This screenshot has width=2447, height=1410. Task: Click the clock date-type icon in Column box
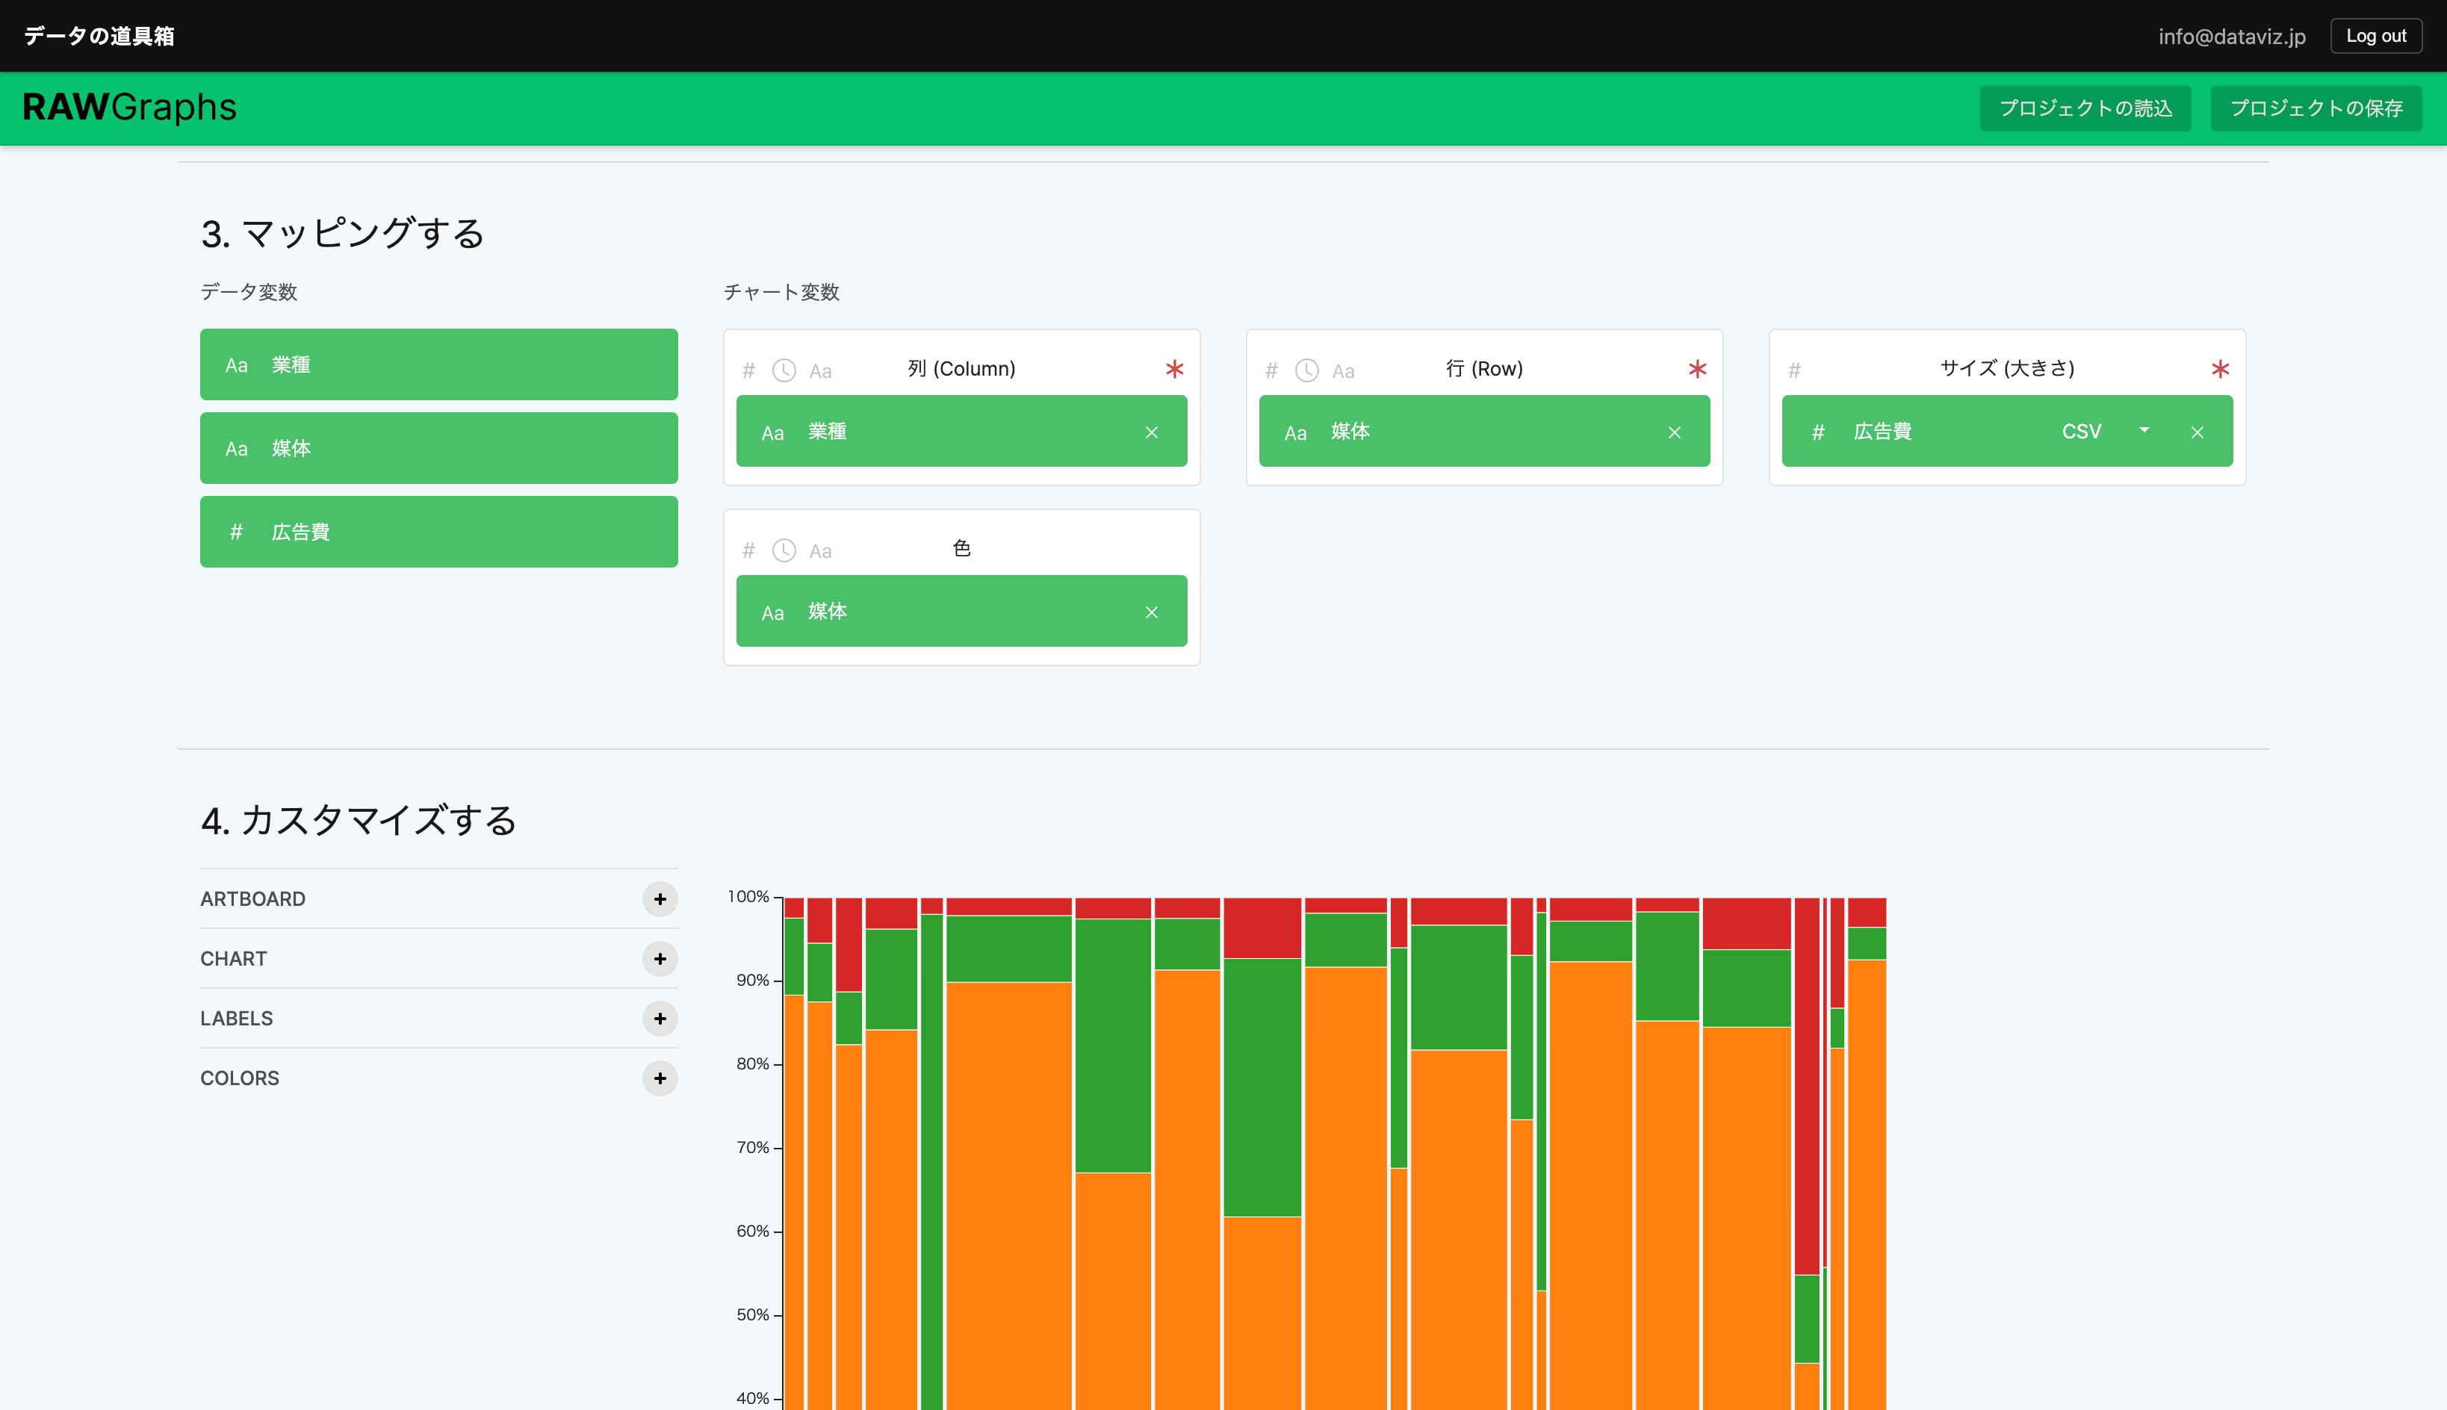(784, 370)
